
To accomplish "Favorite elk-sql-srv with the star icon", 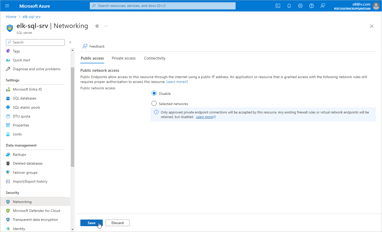I will point(97,26).
